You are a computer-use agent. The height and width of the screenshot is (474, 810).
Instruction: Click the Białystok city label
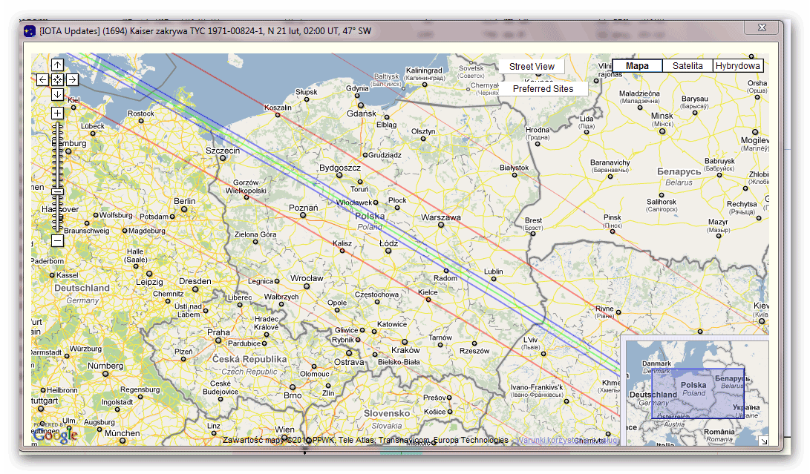tap(514, 168)
